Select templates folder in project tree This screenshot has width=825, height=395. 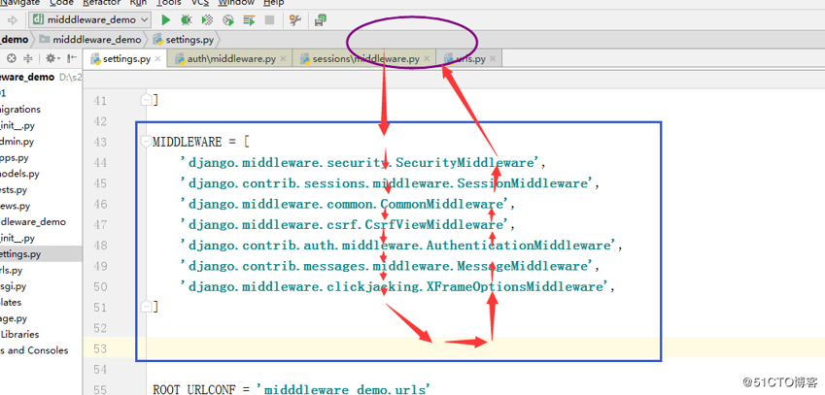click(x=11, y=303)
